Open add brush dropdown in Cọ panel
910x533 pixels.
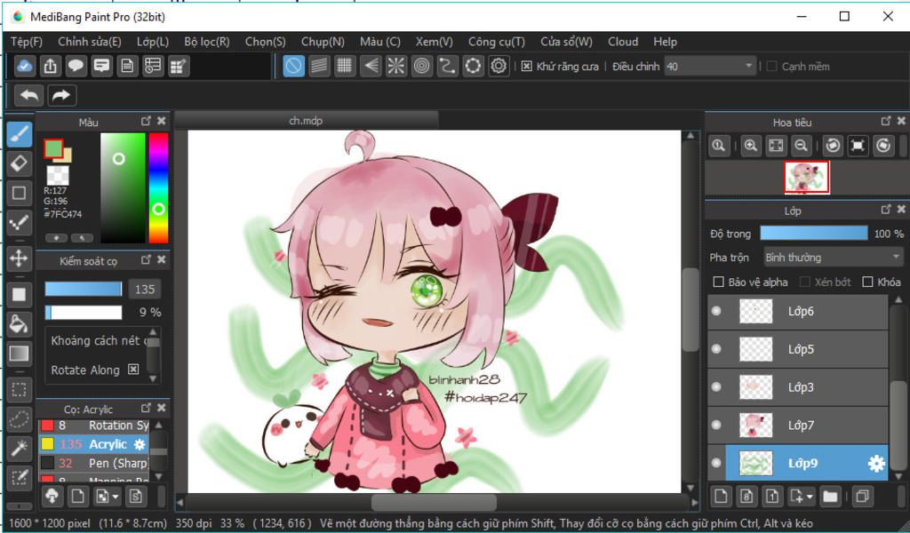click(107, 497)
